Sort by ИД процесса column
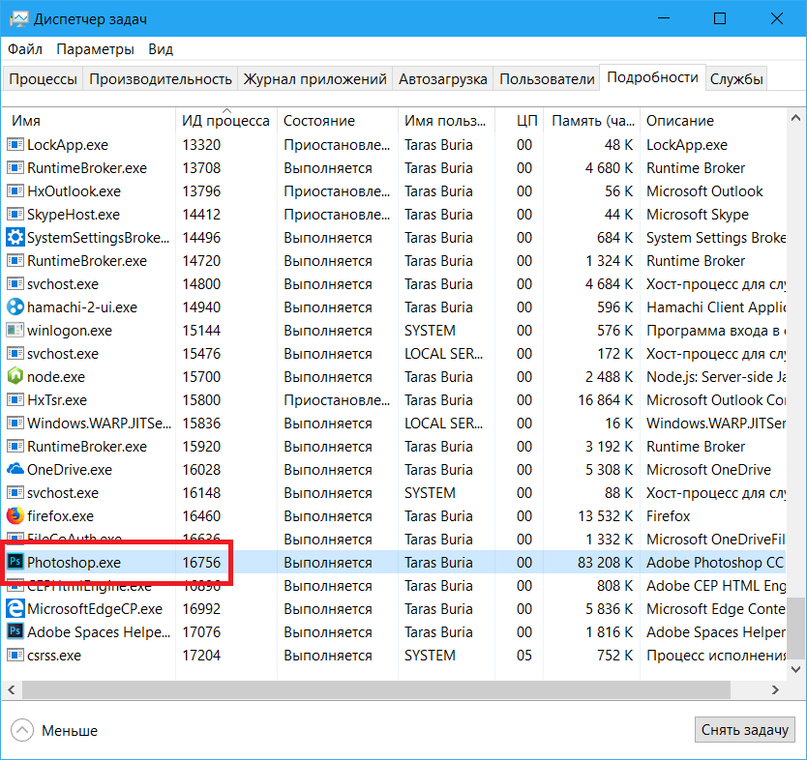The image size is (807, 760). click(x=225, y=120)
